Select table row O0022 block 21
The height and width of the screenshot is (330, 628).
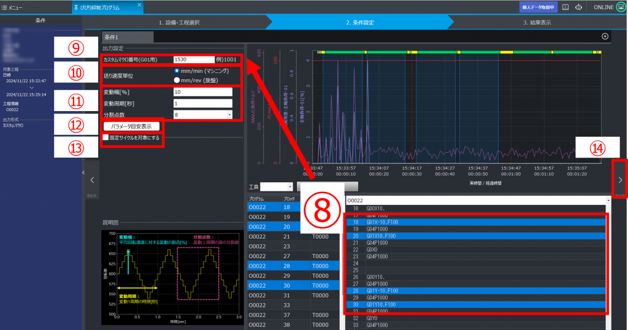click(294, 237)
